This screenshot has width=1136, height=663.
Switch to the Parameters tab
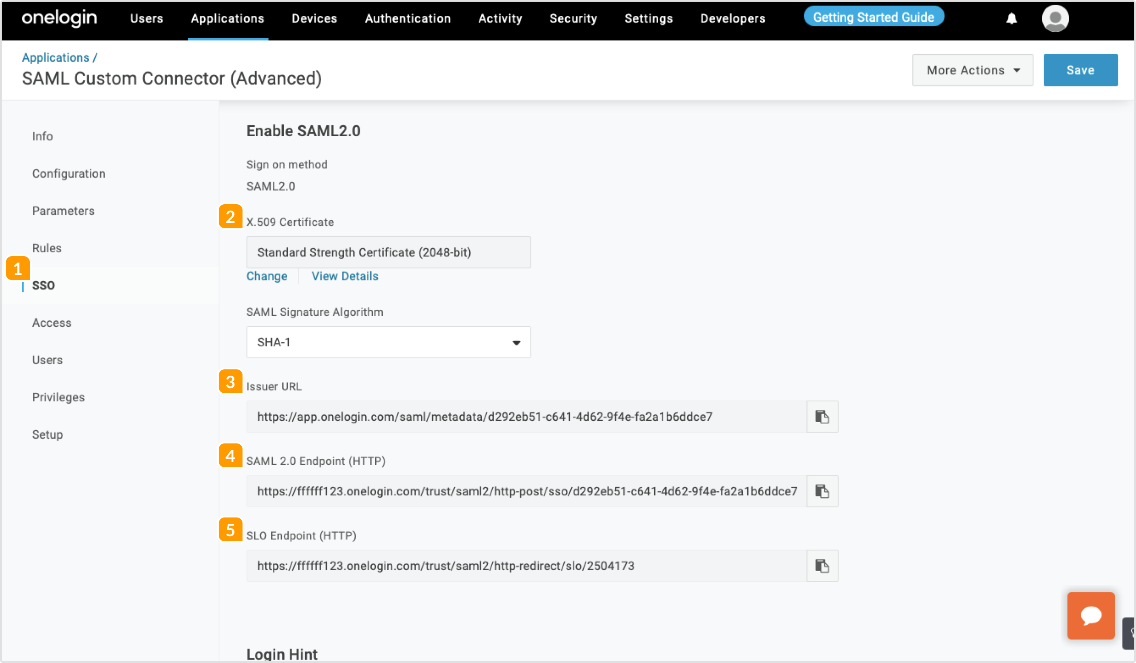click(x=63, y=211)
